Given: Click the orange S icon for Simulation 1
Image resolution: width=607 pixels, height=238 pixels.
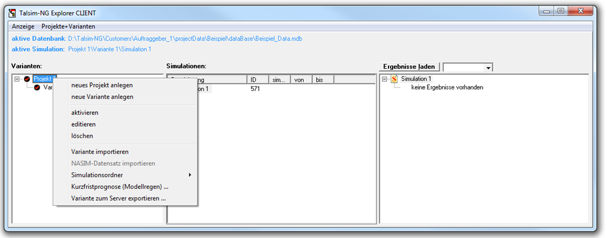Looking at the screenshot, I should [x=394, y=79].
